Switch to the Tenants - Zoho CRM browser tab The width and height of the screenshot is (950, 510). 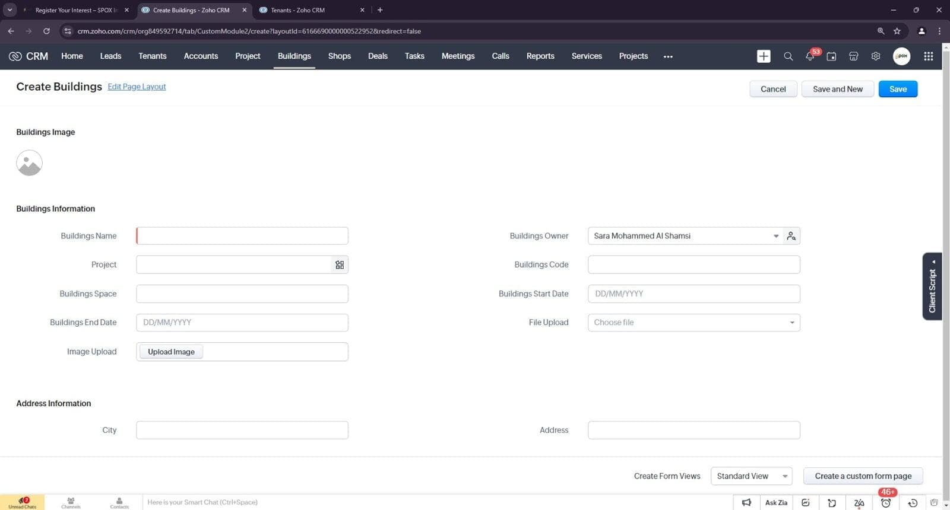coord(312,10)
